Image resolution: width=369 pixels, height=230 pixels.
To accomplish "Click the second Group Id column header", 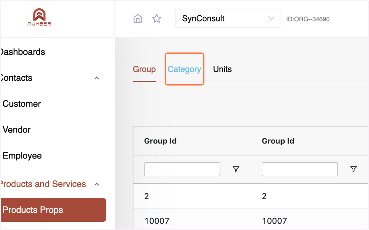I will click(278, 141).
